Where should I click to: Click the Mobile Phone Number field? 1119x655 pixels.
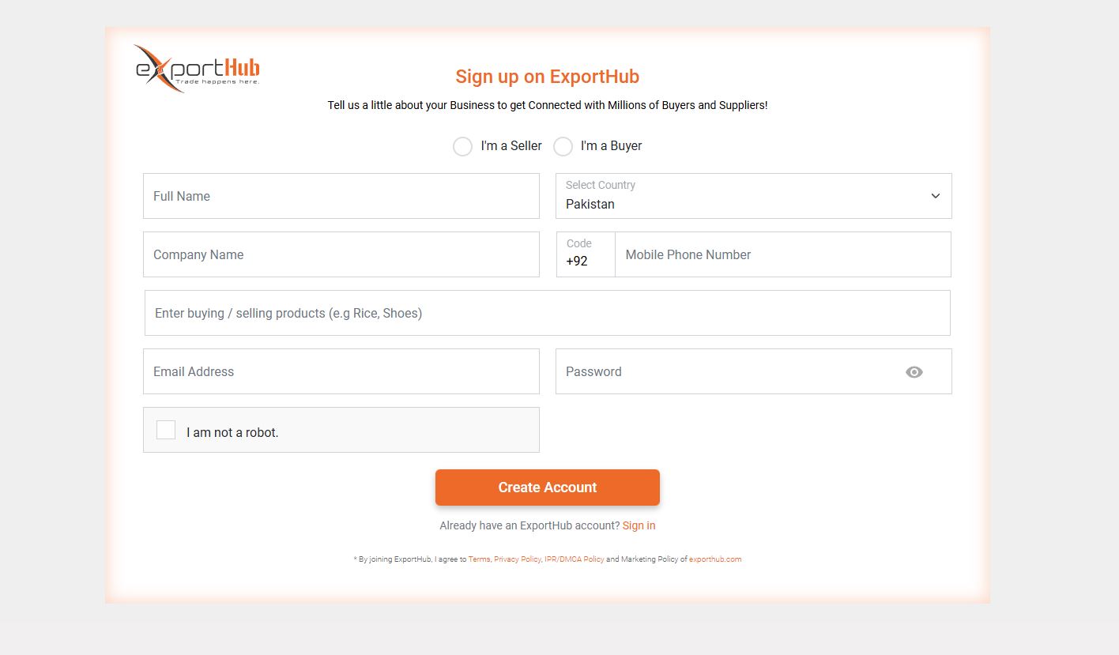(782, 254)
